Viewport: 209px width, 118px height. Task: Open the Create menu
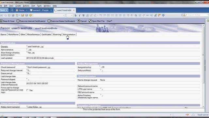point(18,6)
